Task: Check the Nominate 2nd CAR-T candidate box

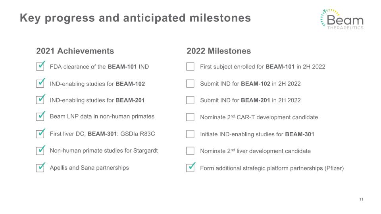Action: (190, 117)
